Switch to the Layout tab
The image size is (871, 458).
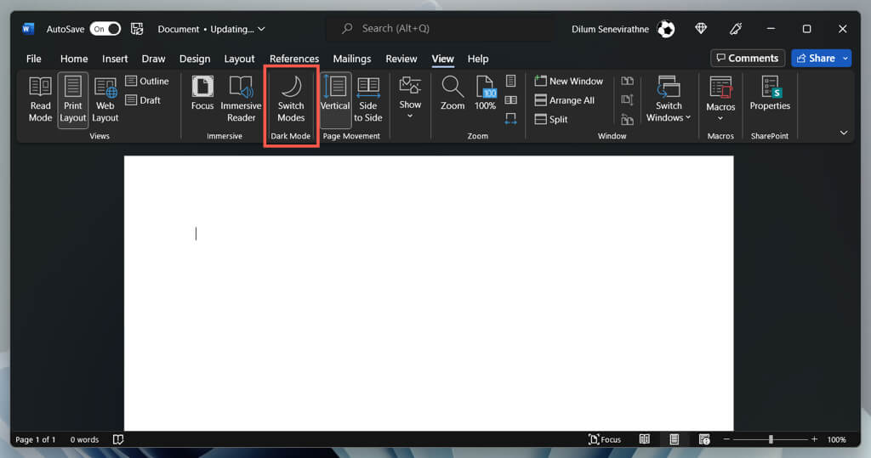(239, 59)
